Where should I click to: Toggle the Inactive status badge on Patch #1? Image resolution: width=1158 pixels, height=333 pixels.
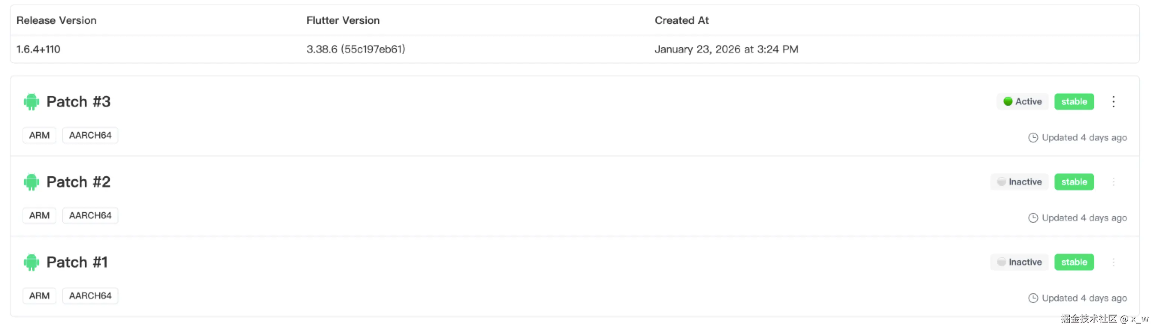click(x=1020, y=262)
